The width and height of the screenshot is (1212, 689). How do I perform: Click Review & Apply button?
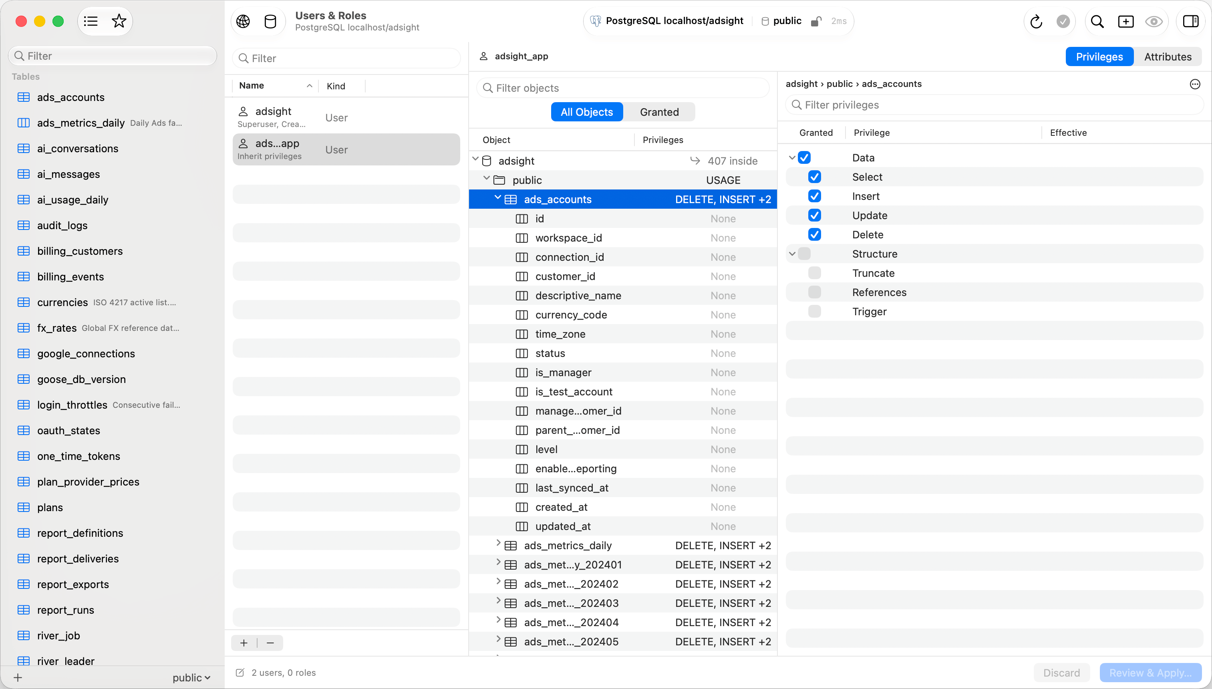pyautogui.click(x=1150, y=673)
